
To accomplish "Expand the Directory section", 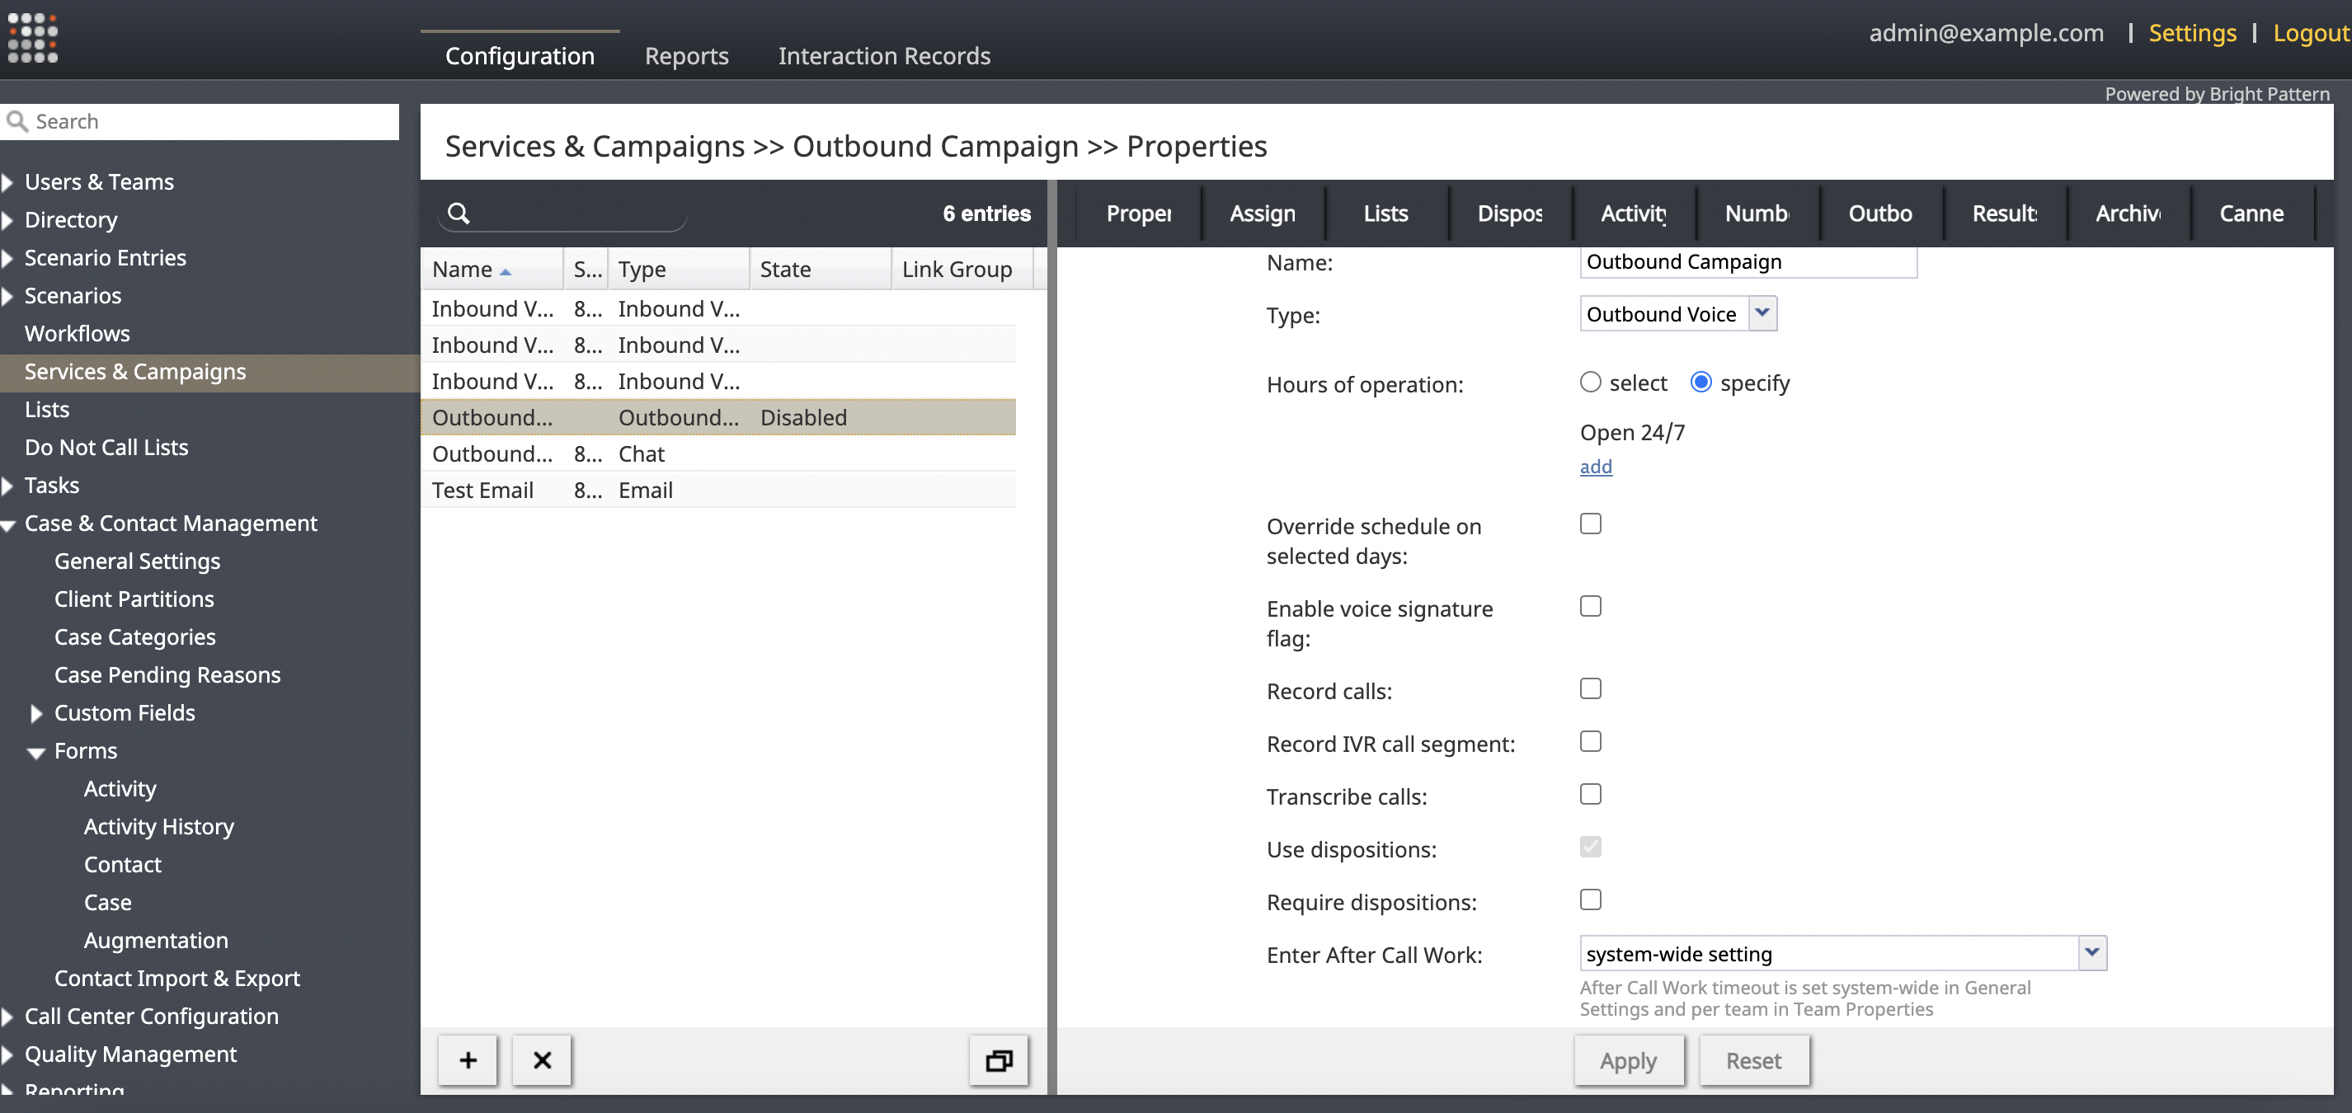I will tap(8, 220).
